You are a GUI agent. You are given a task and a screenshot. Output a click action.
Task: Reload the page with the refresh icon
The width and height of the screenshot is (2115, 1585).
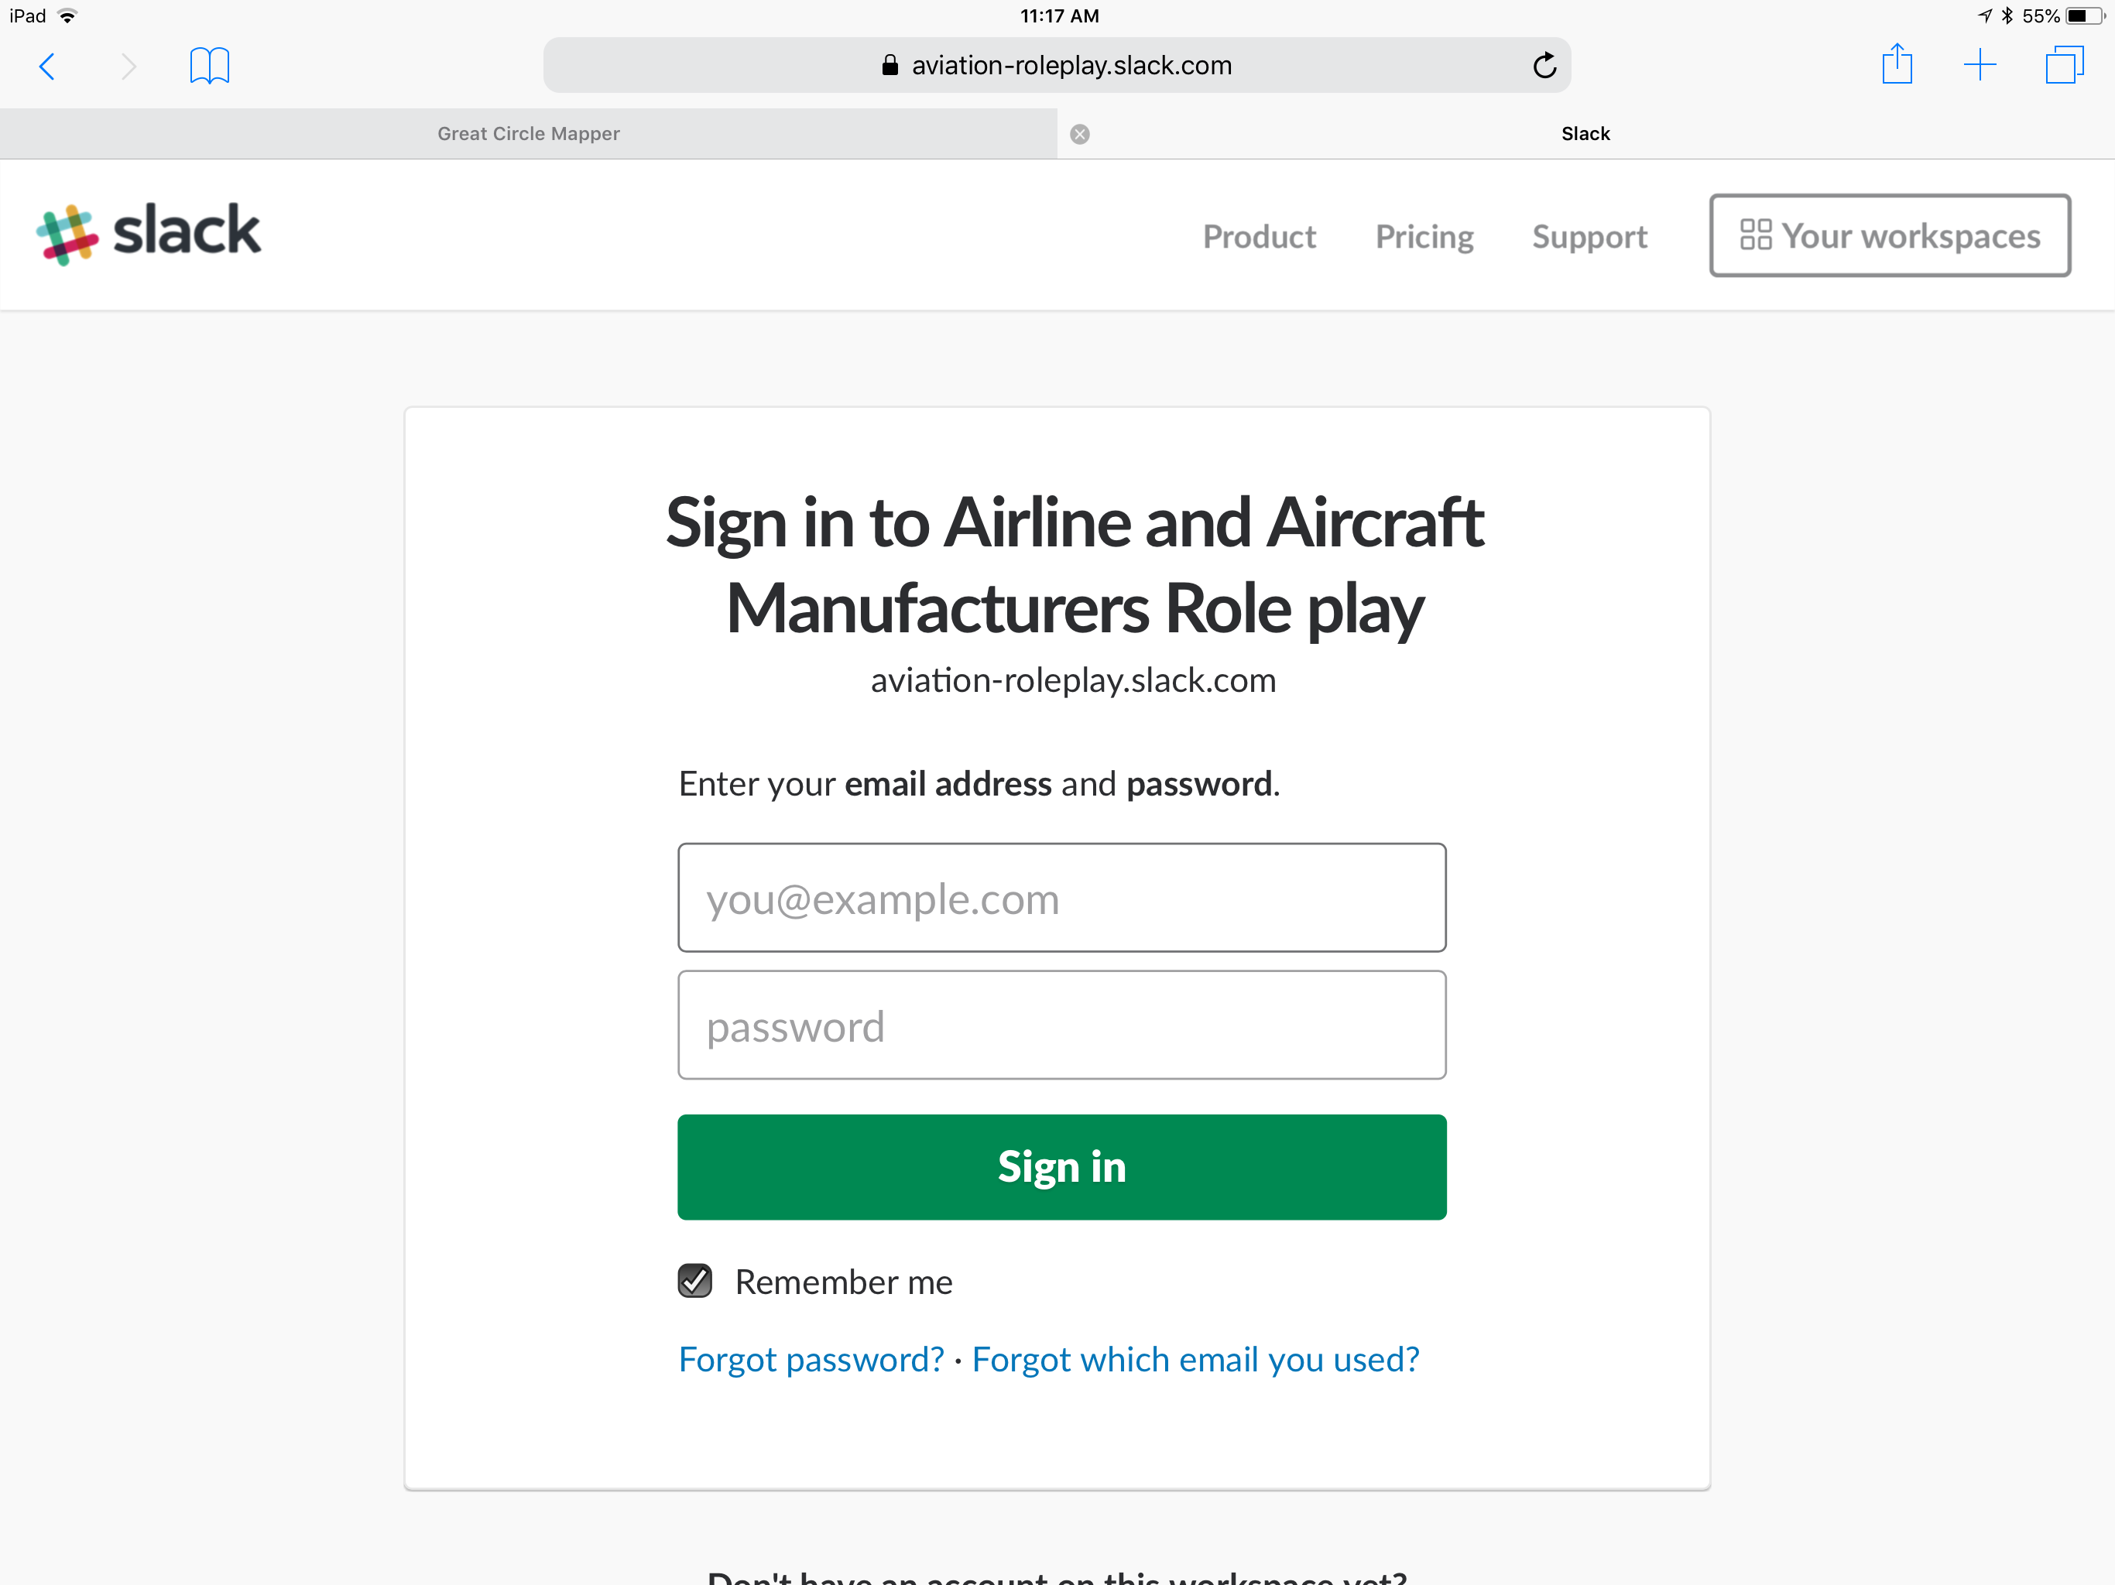tap(1544, 66)
